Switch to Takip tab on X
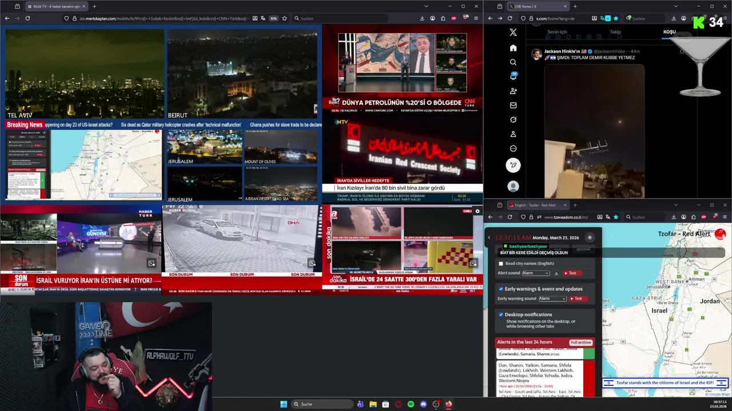 coord(615,32)
